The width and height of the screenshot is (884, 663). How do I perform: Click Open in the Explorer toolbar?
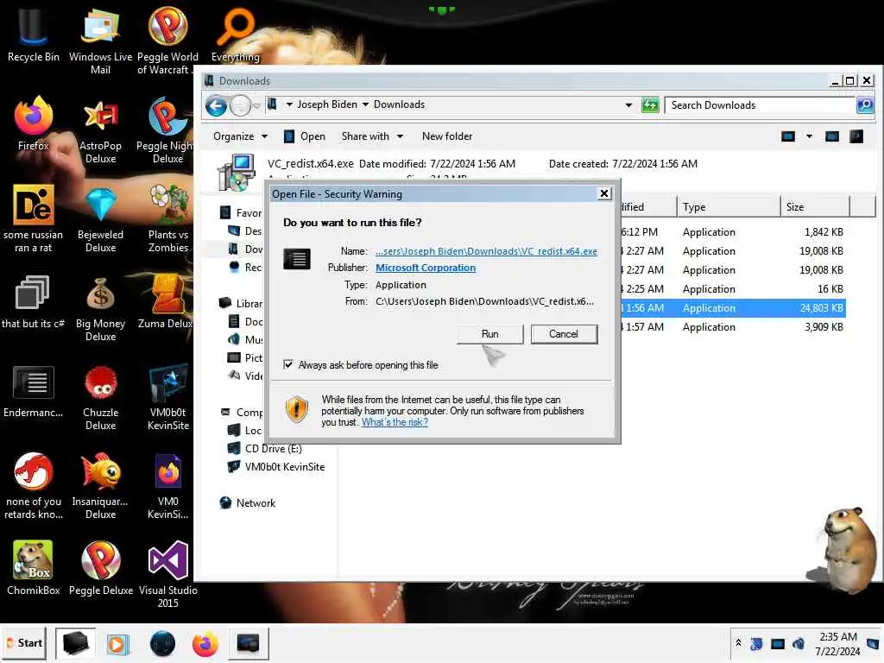coord(305,136)
